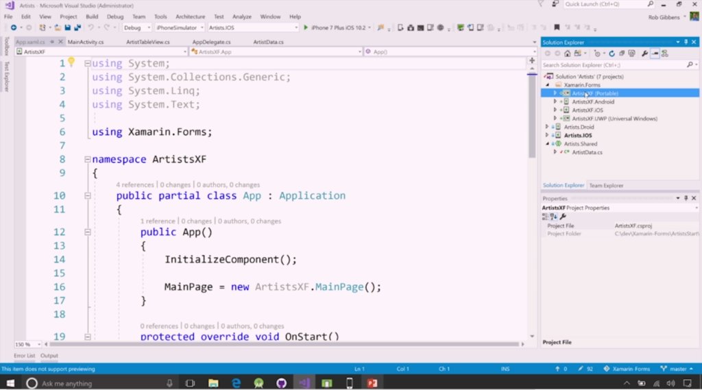Click the Open File folder icon in toolbar

(x=58, y=28)
